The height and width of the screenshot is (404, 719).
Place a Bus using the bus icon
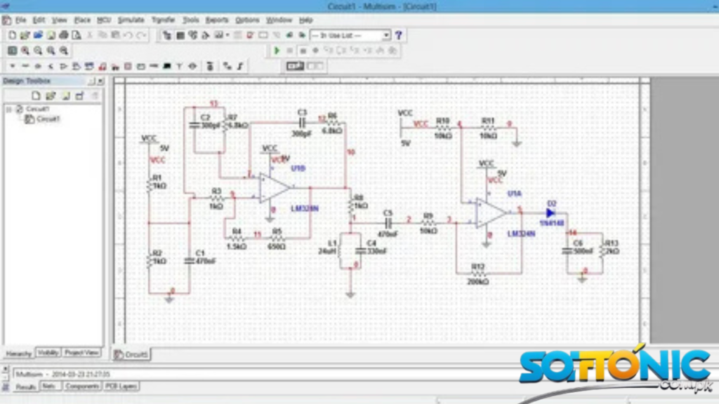(240, 67)
